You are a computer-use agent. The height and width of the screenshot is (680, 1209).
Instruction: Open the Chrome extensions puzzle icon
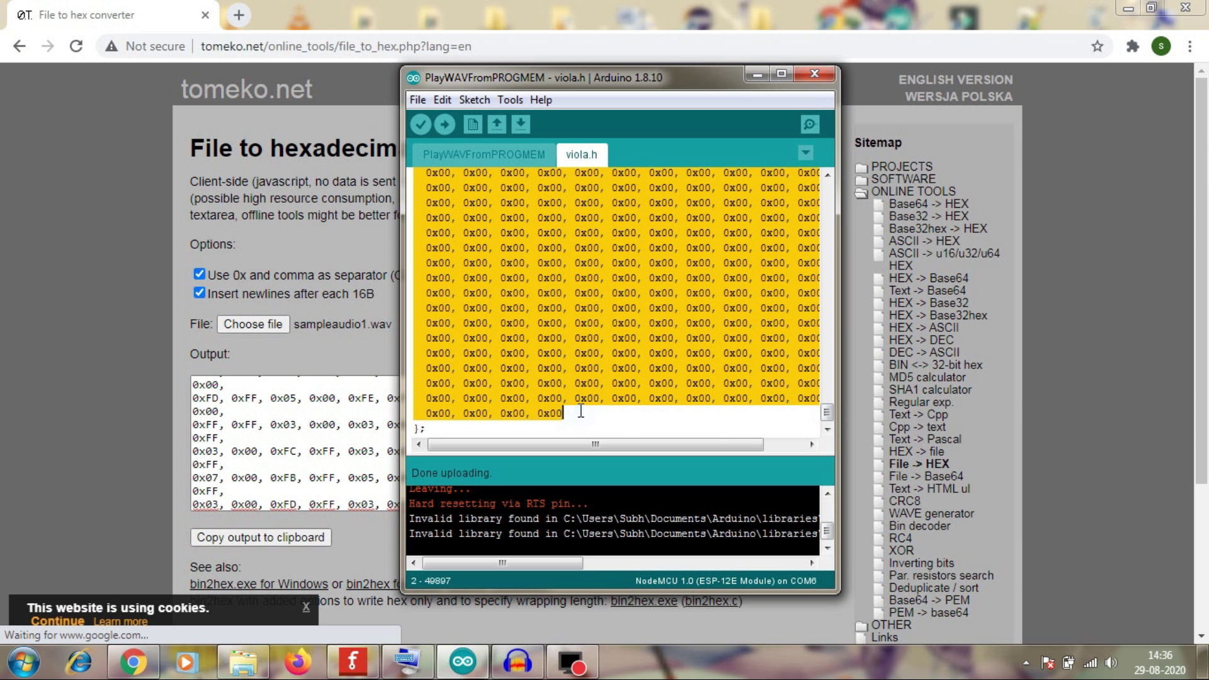(1133, 47)
